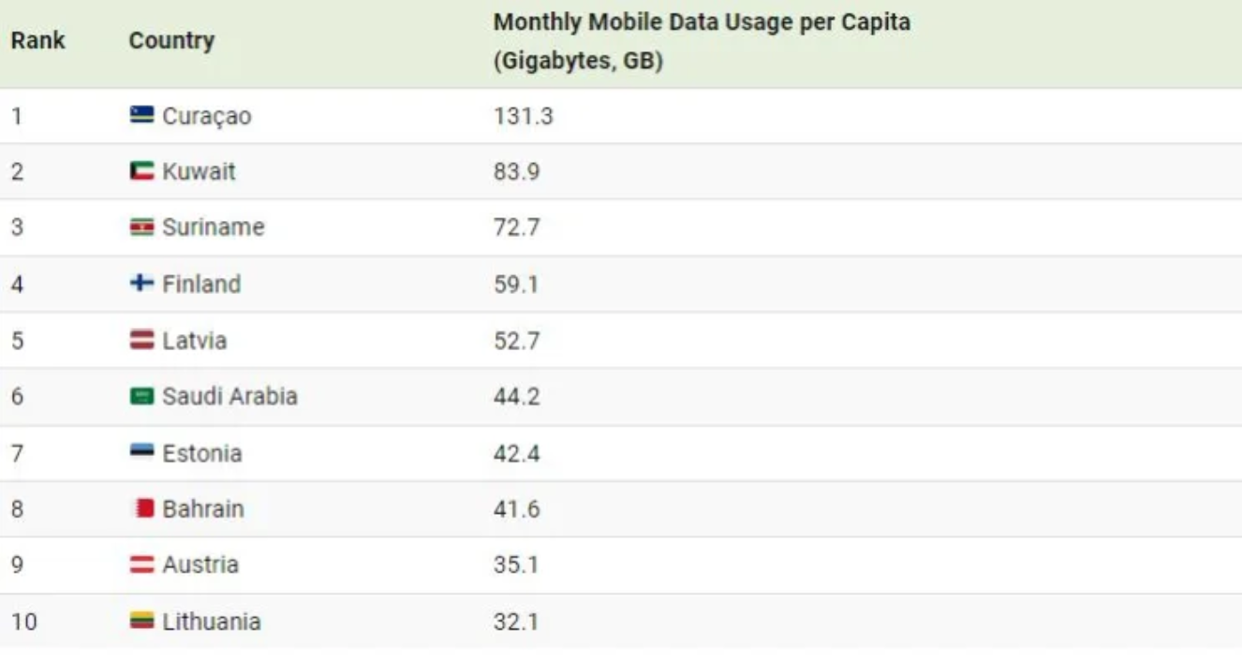Click the Saudi Arabia country name

coord(229,397)
